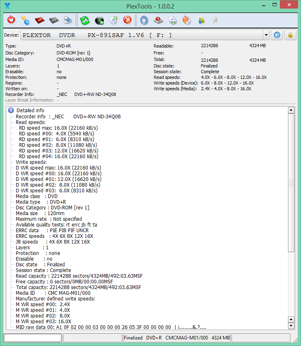The image size is (301, 346).
Task: Click Recorder Info value _NEC DVD+-RW ND-34Q08
Action: [87, 94]
